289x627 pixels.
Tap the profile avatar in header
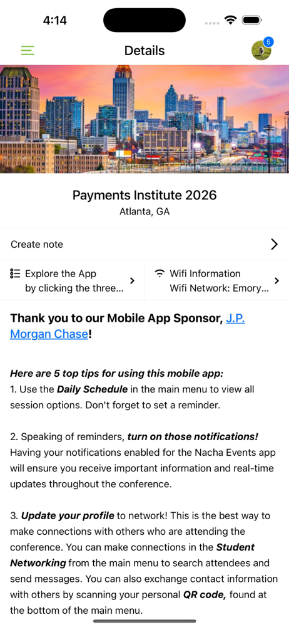pyautogui.click(x=261, y=51)
